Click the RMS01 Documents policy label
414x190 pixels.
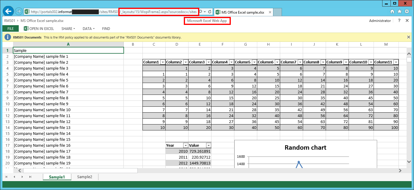(27, 37)
